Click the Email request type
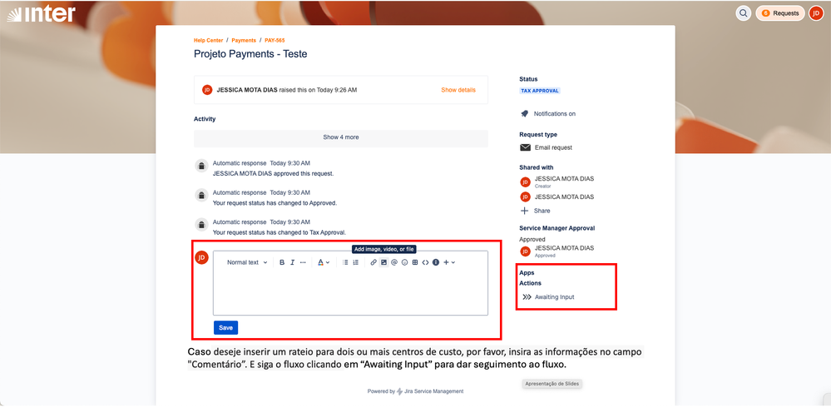This screenshot has height=408, width=831. point(547,147)
